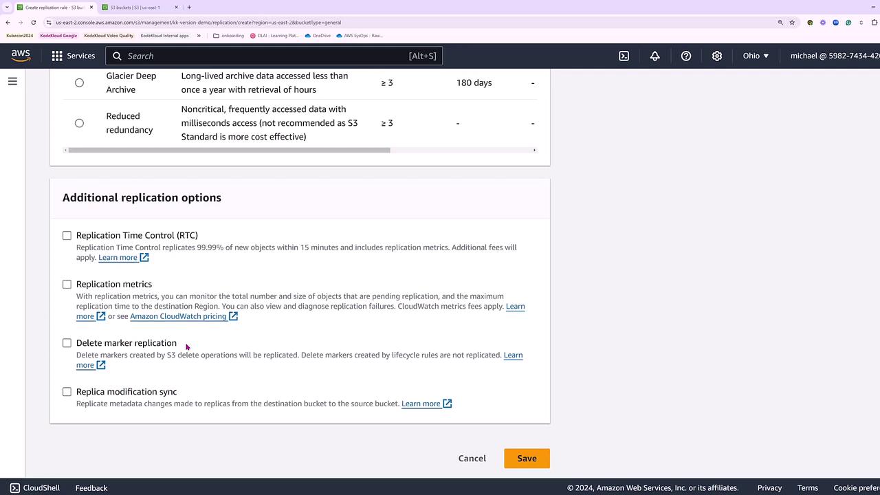Reload the page with the refresh icon
Image resolution: width=880 pixels, height=495 pixels.
34,22
